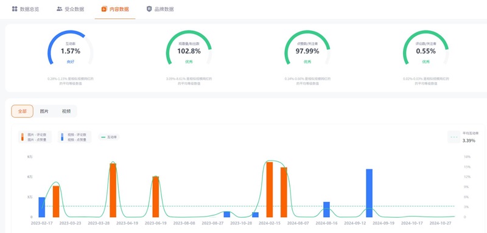Image resolution: width=487 pixels, height=233 pixels.
Task: Open the 数据总览 tab
Action: pos(26,9)
